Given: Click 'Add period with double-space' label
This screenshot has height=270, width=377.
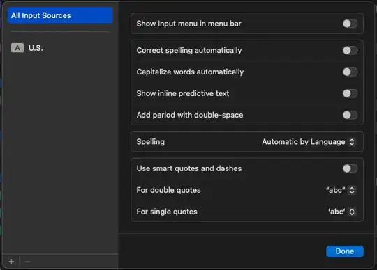Looking at the screenshot, I should (x=190, y=115).
